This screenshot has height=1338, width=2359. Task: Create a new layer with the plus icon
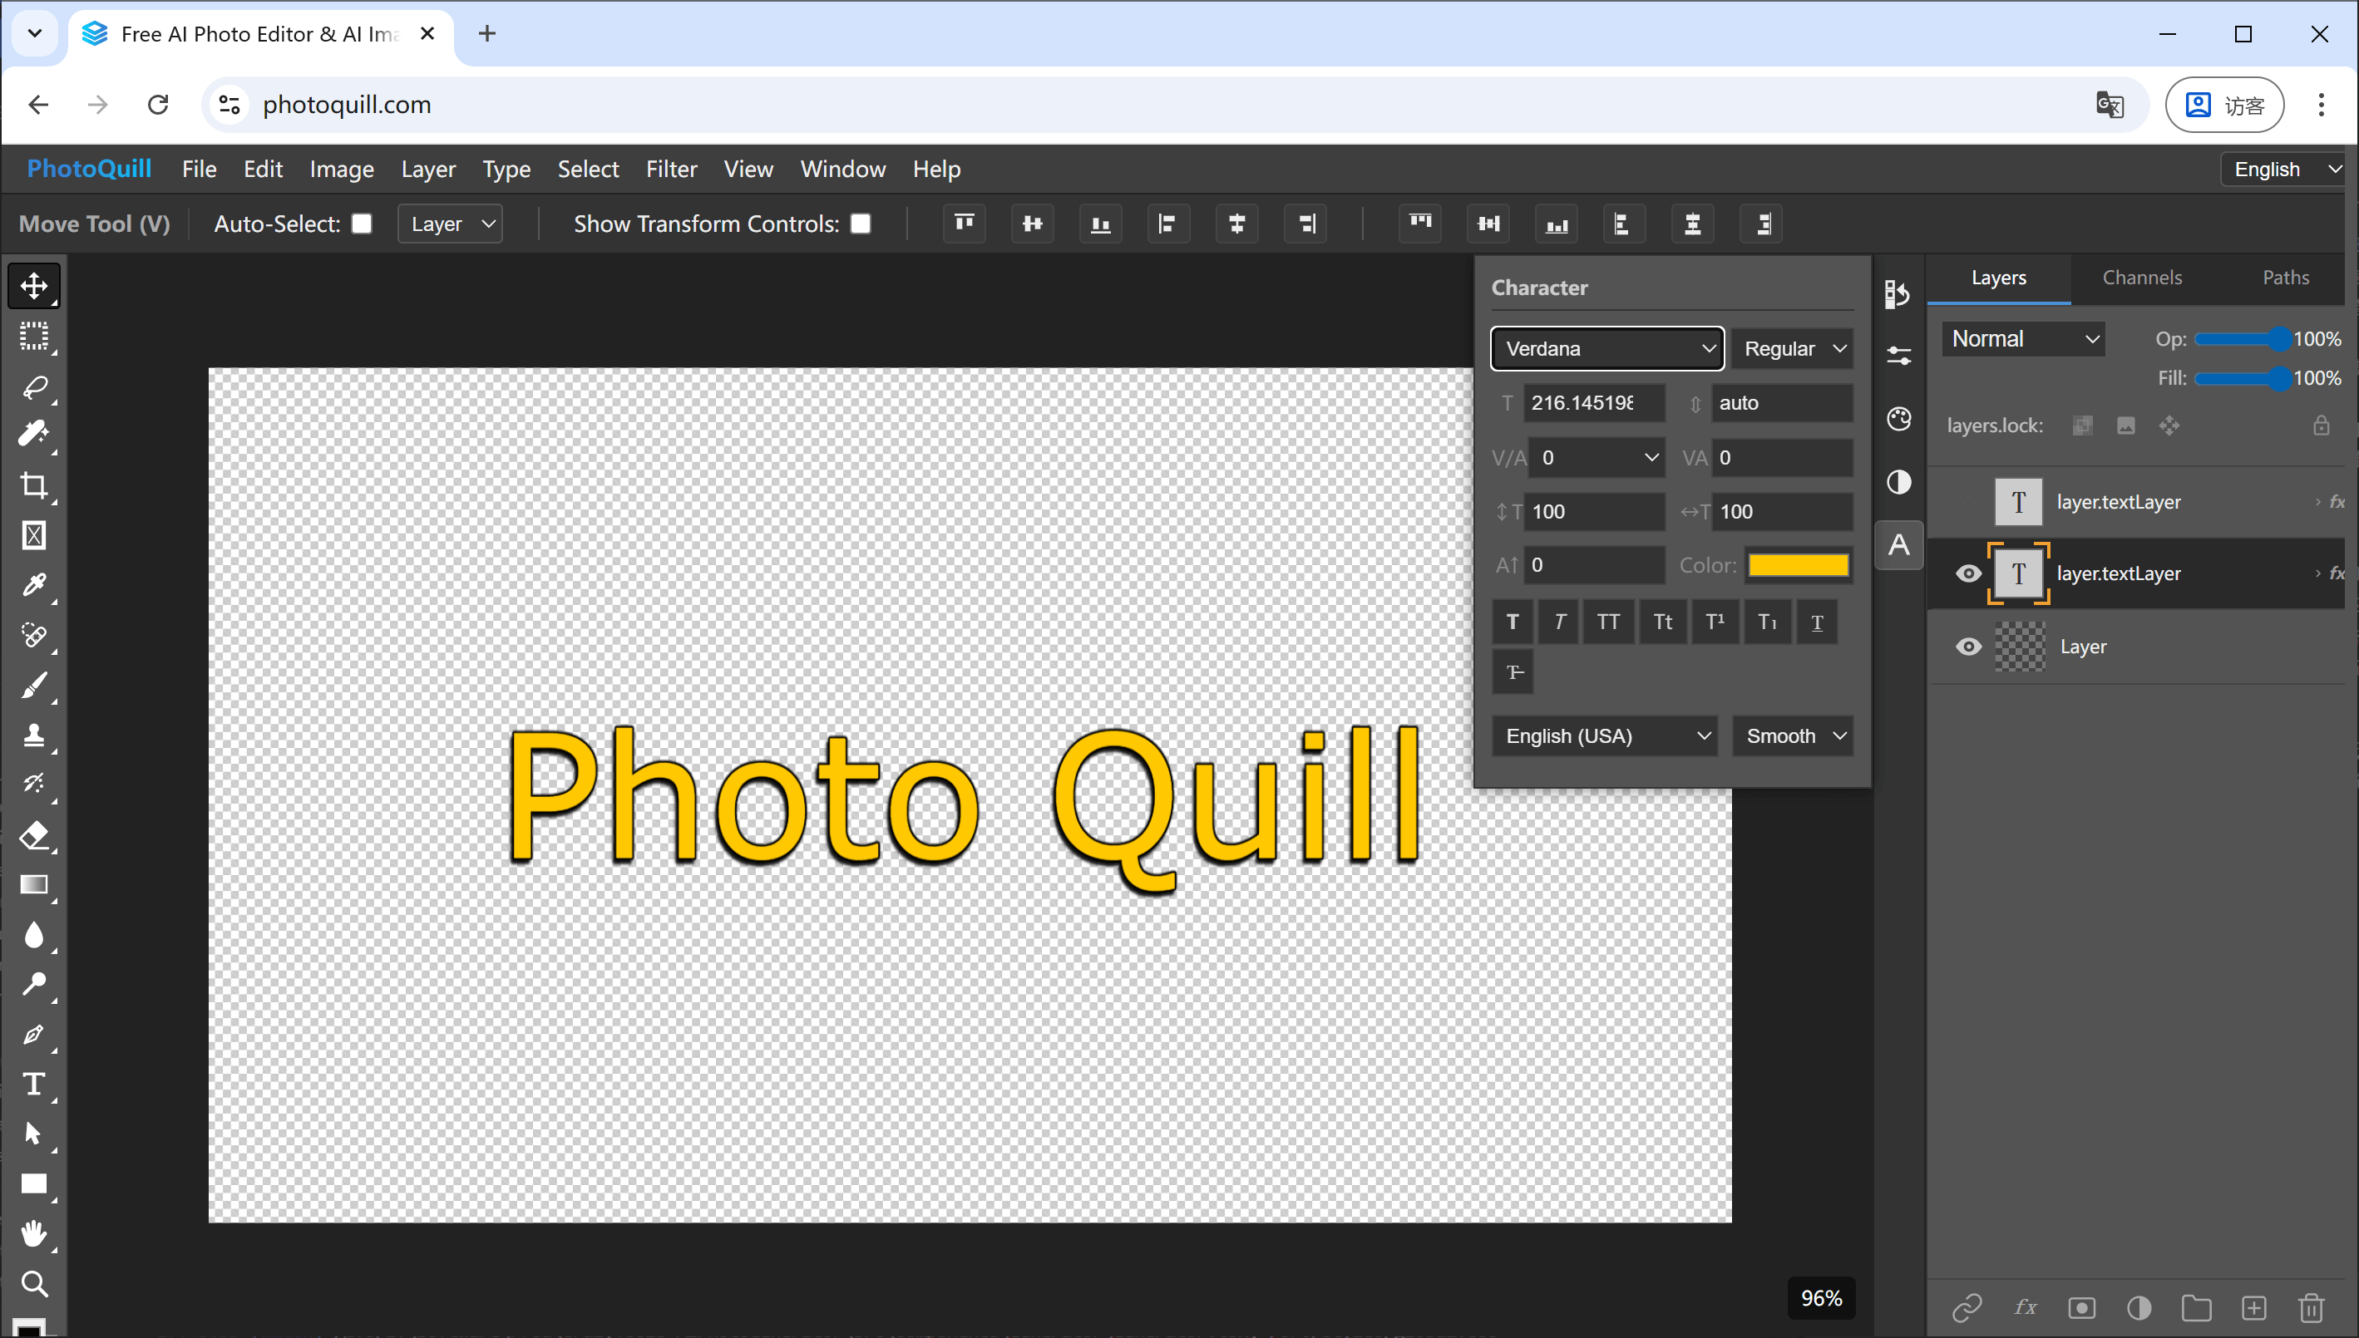click(x=2254, y=1306)
